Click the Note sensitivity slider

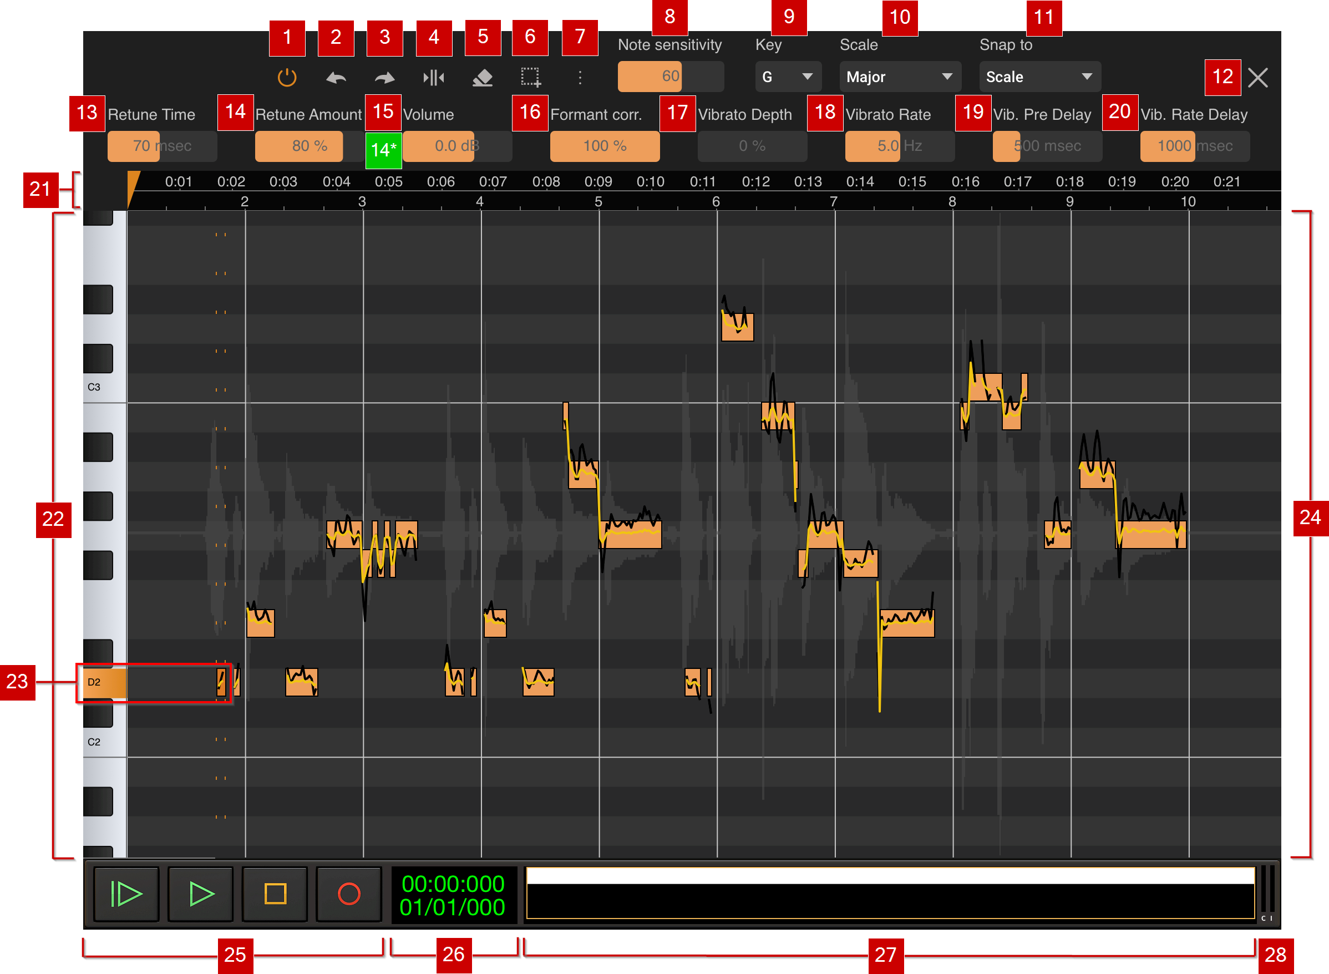point(670,76)
